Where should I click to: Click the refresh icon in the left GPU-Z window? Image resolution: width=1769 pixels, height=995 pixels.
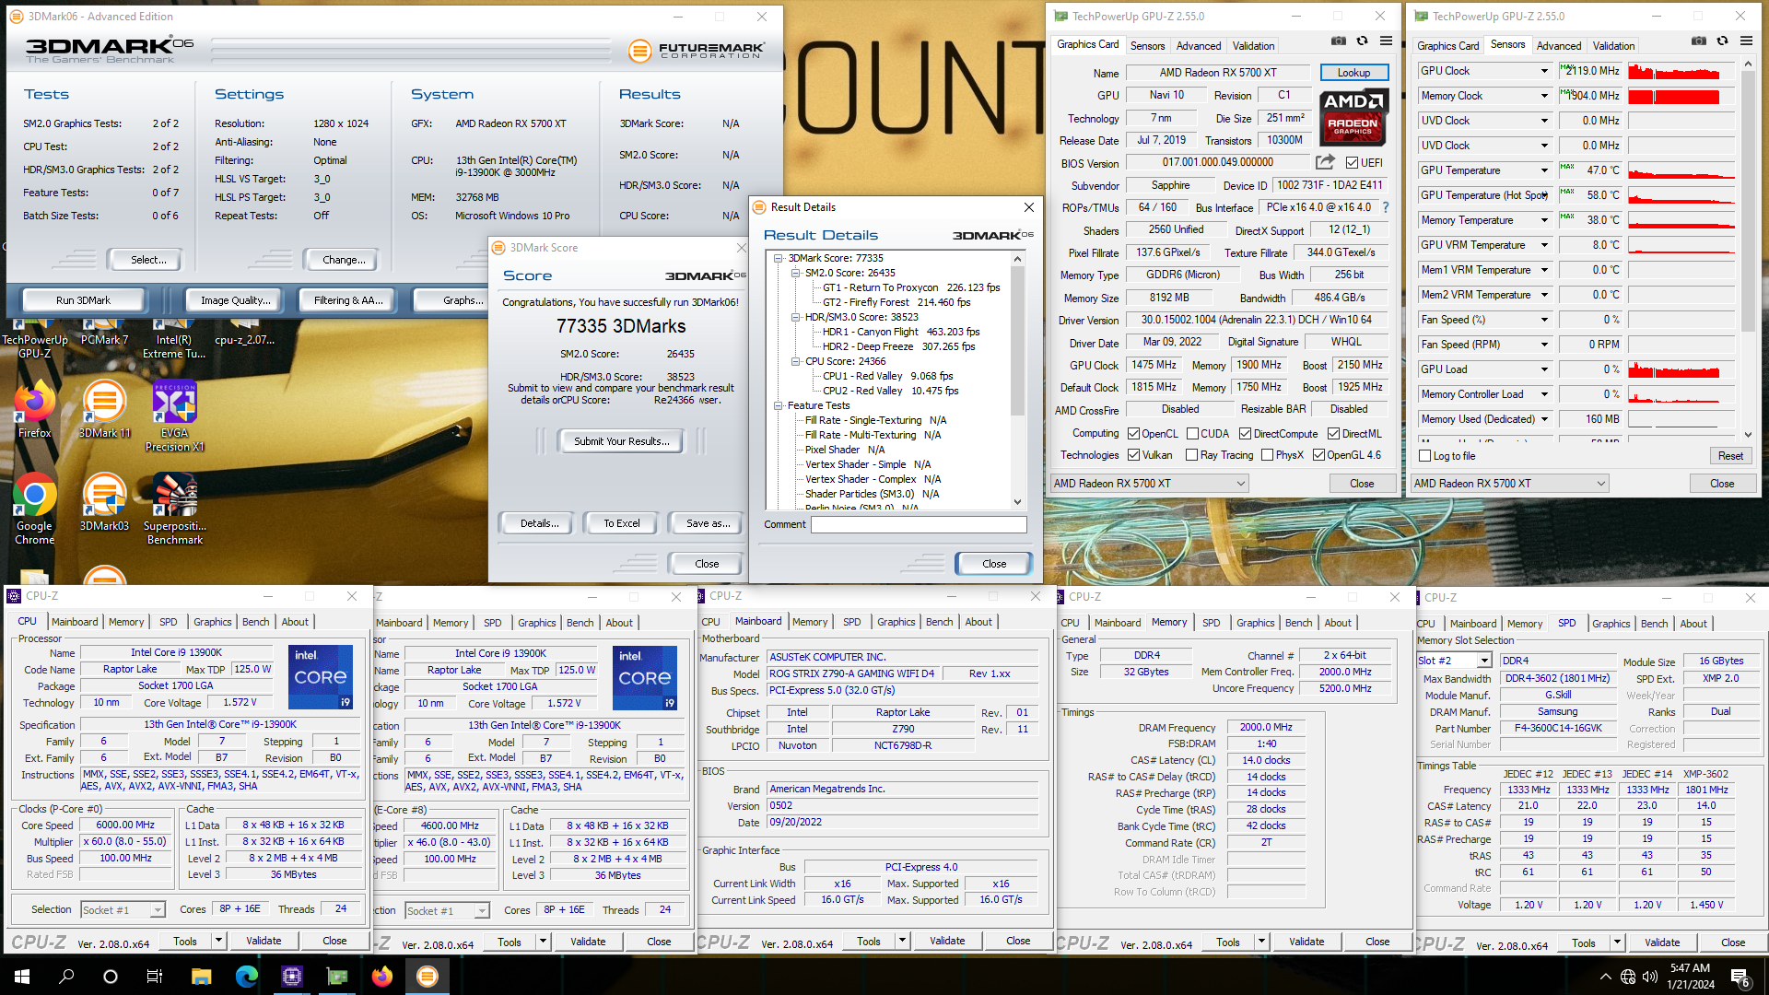coord(1362,41)
